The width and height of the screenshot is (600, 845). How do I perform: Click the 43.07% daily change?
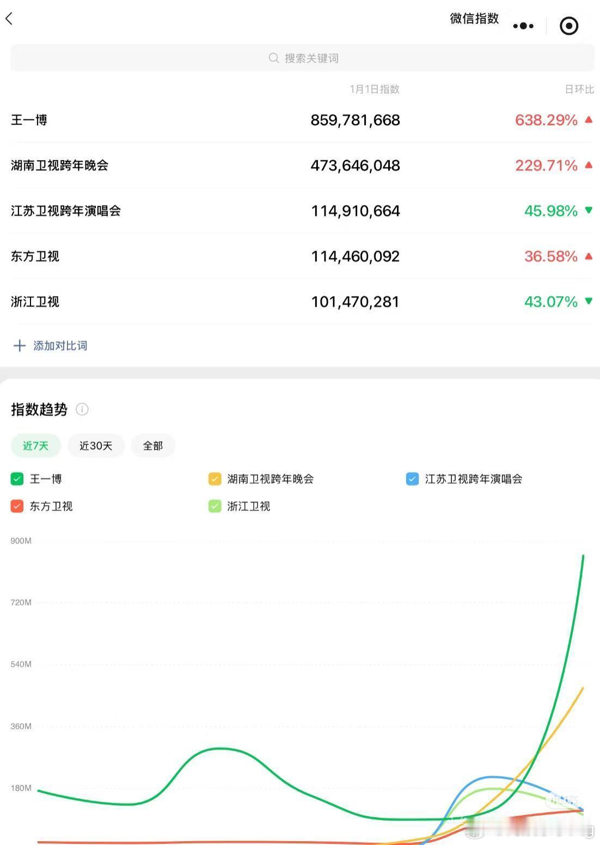(x=551, y=302)
